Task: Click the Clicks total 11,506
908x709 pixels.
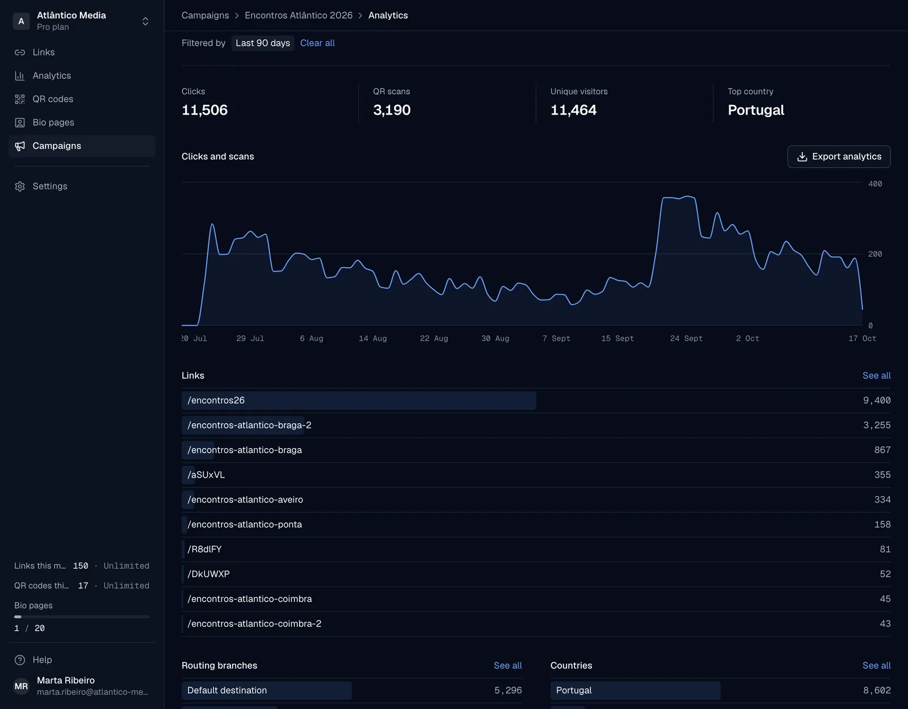Action: pyautogui.click(x=204, y=110)
